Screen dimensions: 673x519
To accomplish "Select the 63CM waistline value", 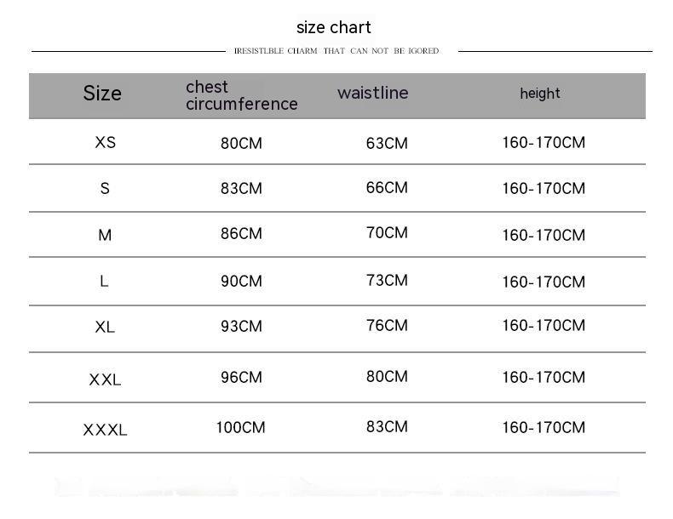I will (387, 143).
